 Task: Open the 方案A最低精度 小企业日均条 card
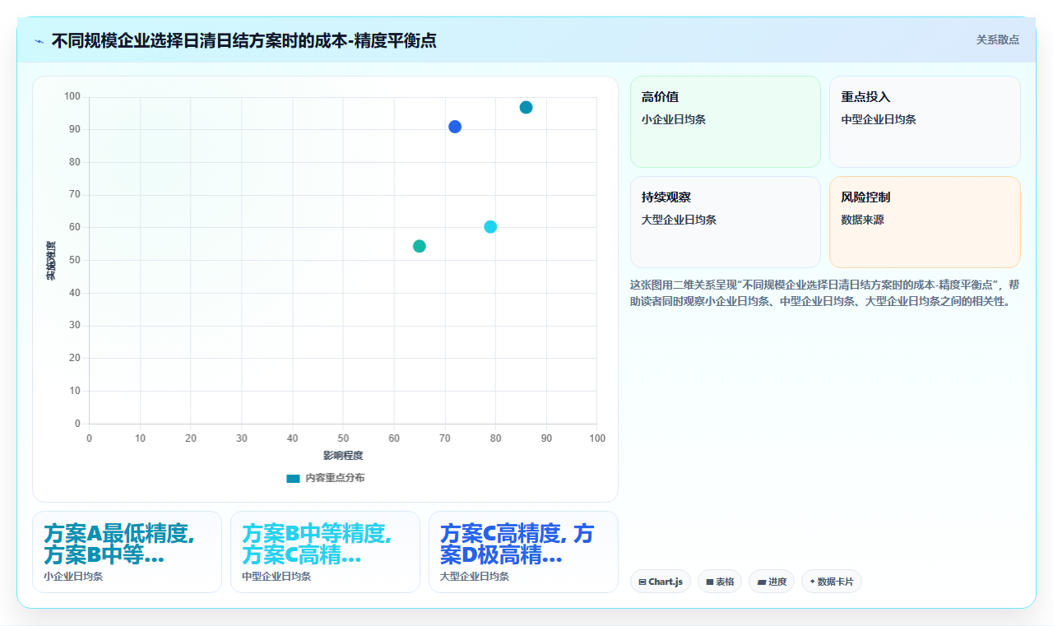[127, 552]
